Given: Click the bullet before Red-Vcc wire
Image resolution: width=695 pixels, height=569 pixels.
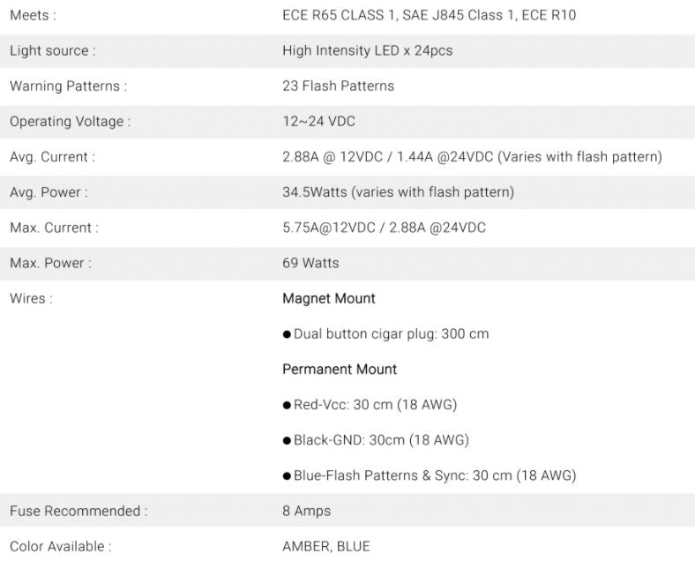Looking at the screenshot, I should (288, 405).
